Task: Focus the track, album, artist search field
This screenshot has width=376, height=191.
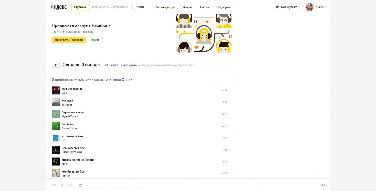Action: coord(111,7)
